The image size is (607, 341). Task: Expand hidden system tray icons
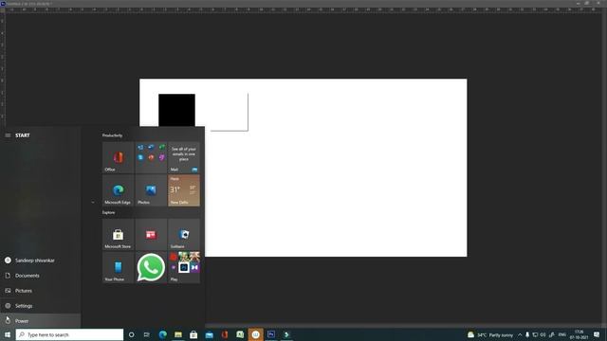[520, 334]
